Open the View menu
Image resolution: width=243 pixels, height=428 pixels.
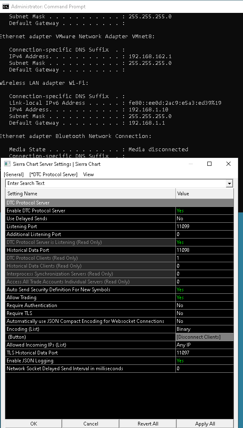(89, 175)
